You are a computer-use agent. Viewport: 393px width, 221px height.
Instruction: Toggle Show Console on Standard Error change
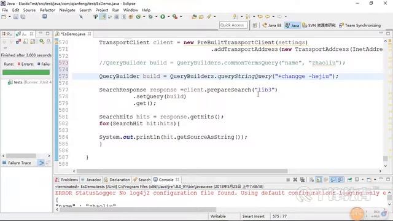340,180
